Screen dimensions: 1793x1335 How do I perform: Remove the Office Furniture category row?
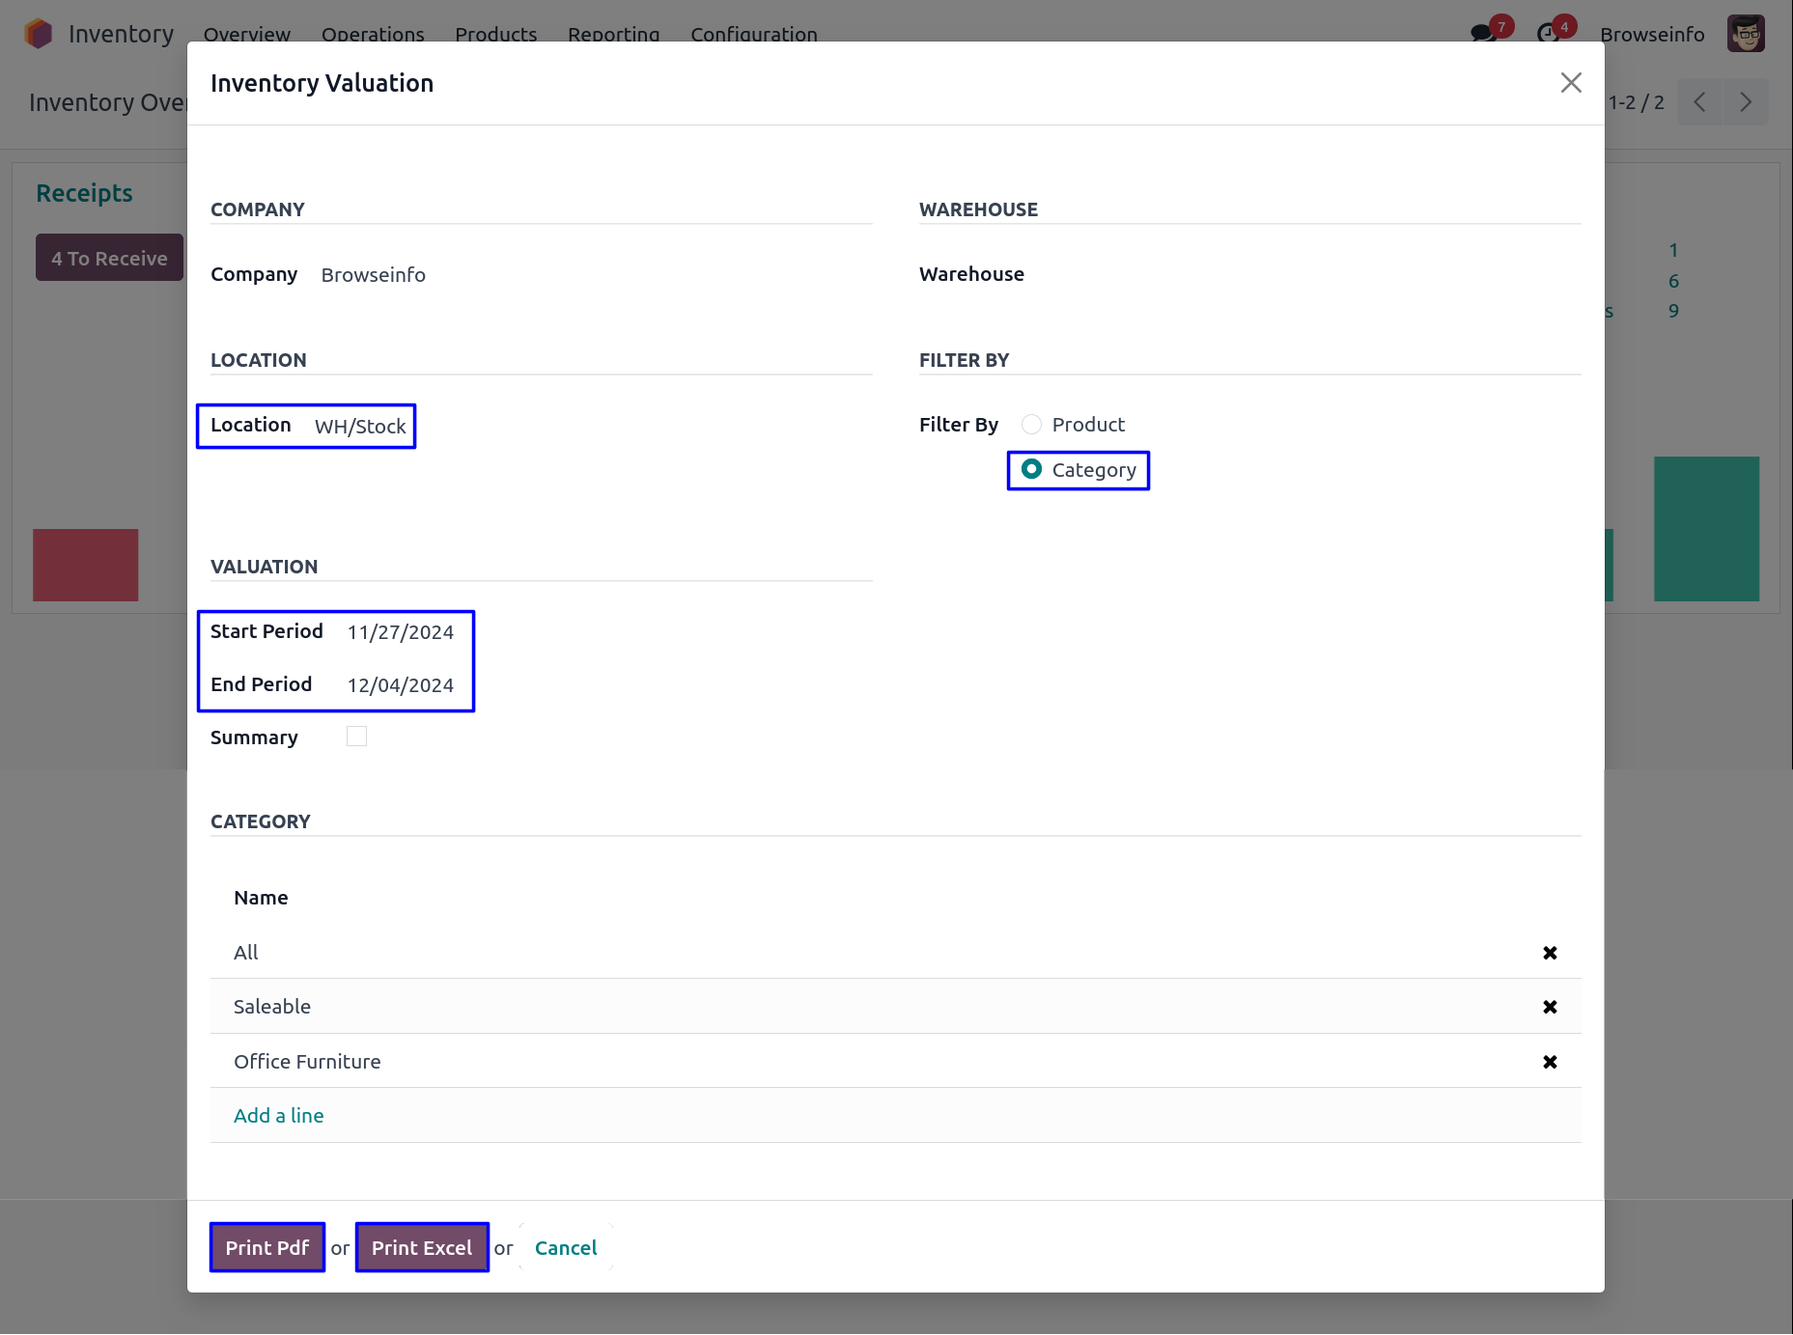1550,1062
